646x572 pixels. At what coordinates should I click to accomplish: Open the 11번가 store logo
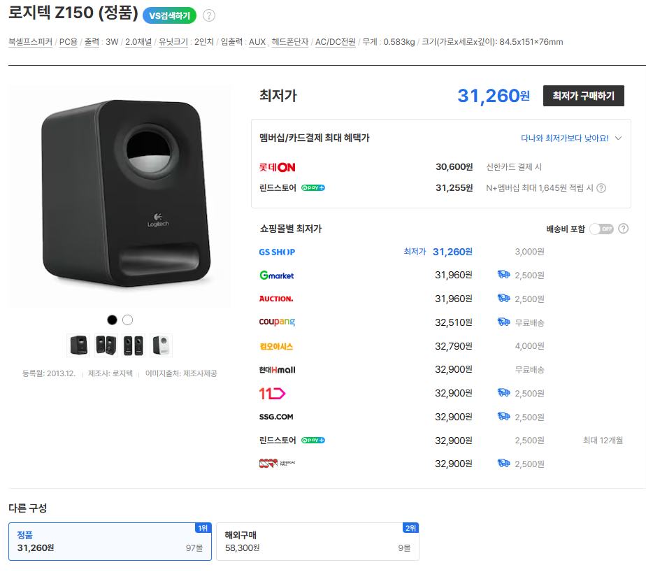(273, 394)
